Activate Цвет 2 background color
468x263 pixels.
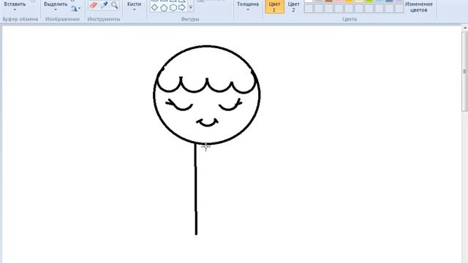point(293,7)
